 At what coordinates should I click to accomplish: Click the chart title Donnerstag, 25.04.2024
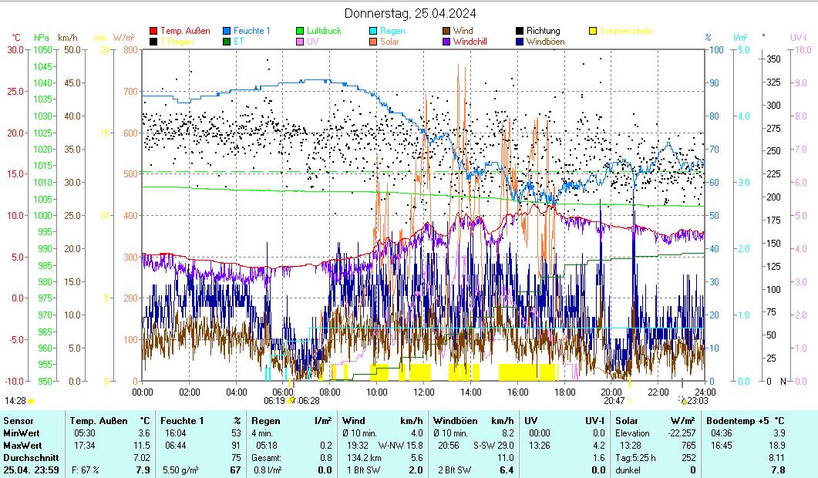409,13
